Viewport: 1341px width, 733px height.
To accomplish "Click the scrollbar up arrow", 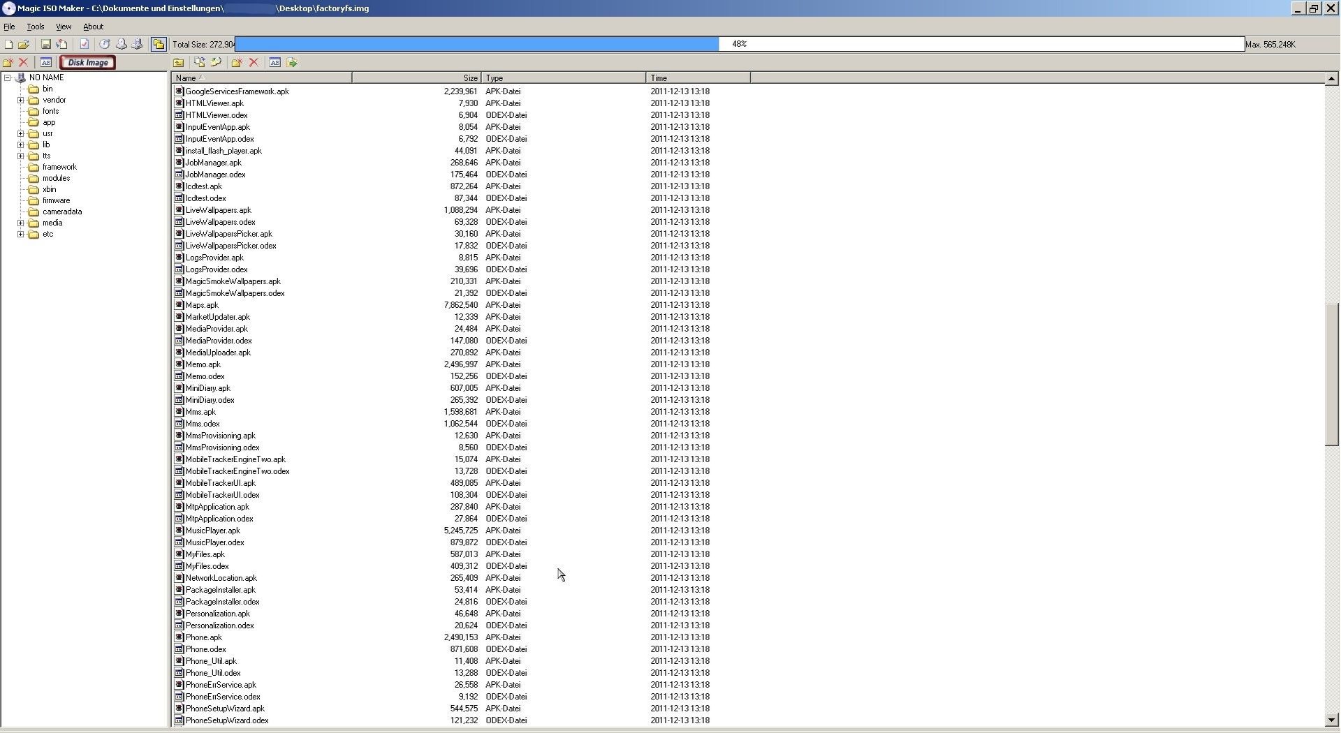I will coord(1331,78).
